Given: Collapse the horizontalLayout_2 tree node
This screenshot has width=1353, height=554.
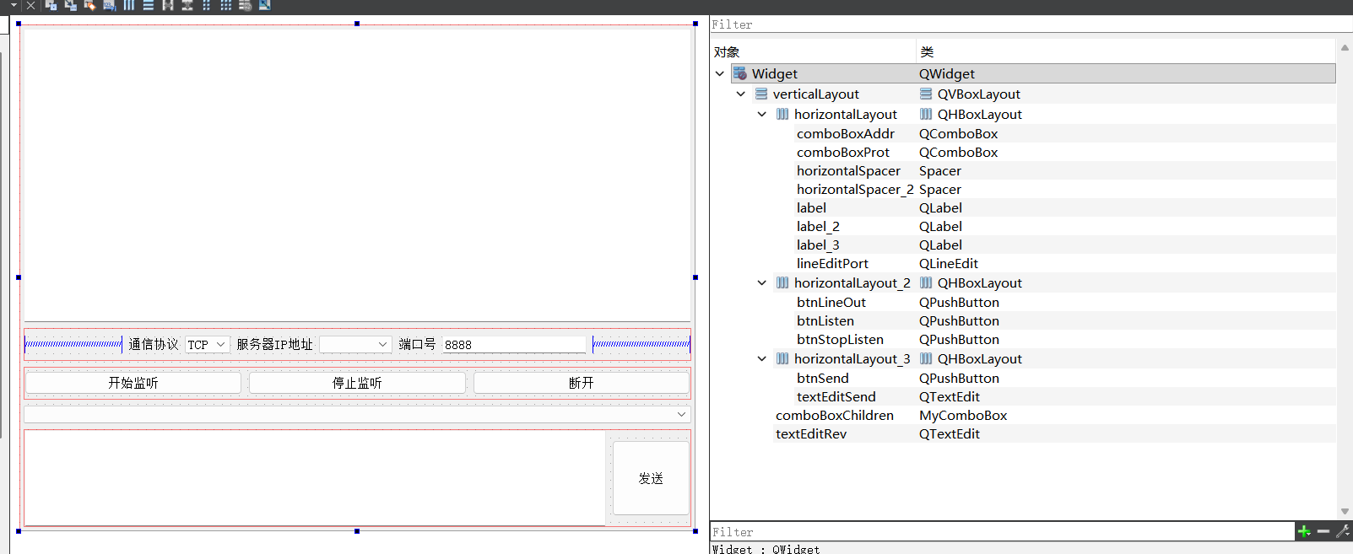Looking at the screenshot, I should pos(762,282).
